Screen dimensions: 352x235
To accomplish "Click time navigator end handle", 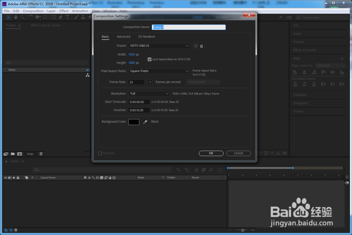I will click(x=293, y=168).
